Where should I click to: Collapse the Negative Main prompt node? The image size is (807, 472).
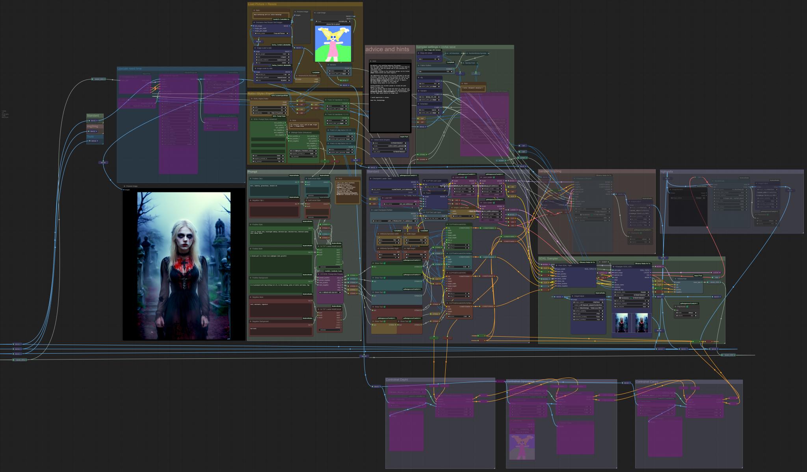pos(251,297)
